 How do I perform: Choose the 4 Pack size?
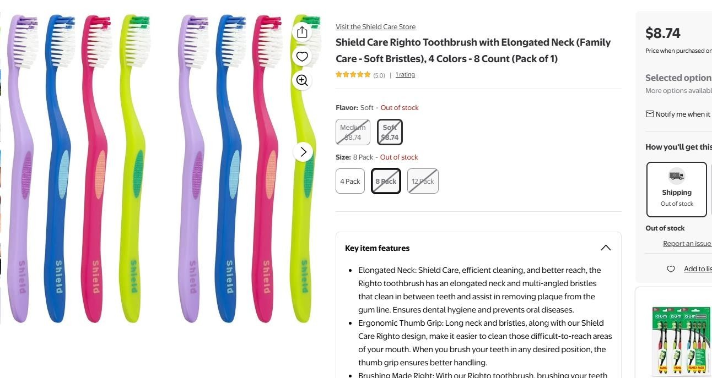tap(350, 181)
